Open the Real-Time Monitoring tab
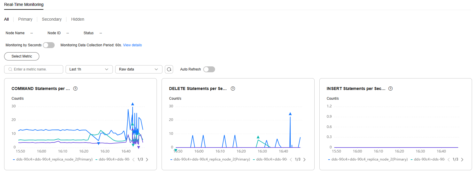Image resolution: width=475 pixels, height=172 pixels. [x=24, y=4]
